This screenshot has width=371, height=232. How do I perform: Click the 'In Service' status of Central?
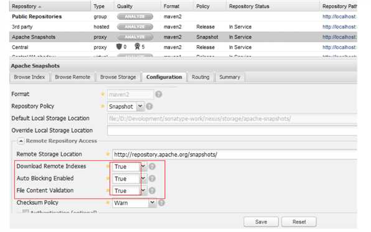[x=240, y=47]
